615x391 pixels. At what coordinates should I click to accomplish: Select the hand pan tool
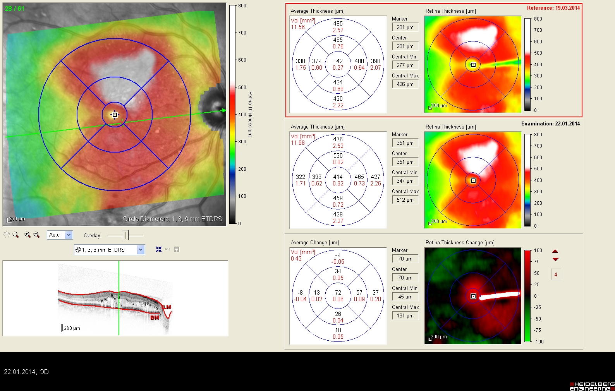(7, 235)
